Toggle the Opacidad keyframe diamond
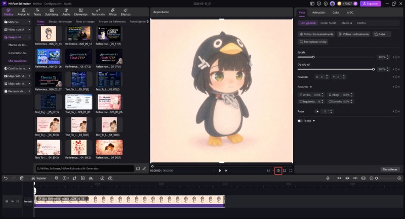The height and width of the screenshot is (219, 405). click(x=396, y=69)
